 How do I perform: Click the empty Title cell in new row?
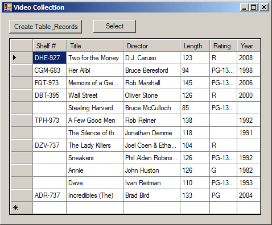click(95, 208)
